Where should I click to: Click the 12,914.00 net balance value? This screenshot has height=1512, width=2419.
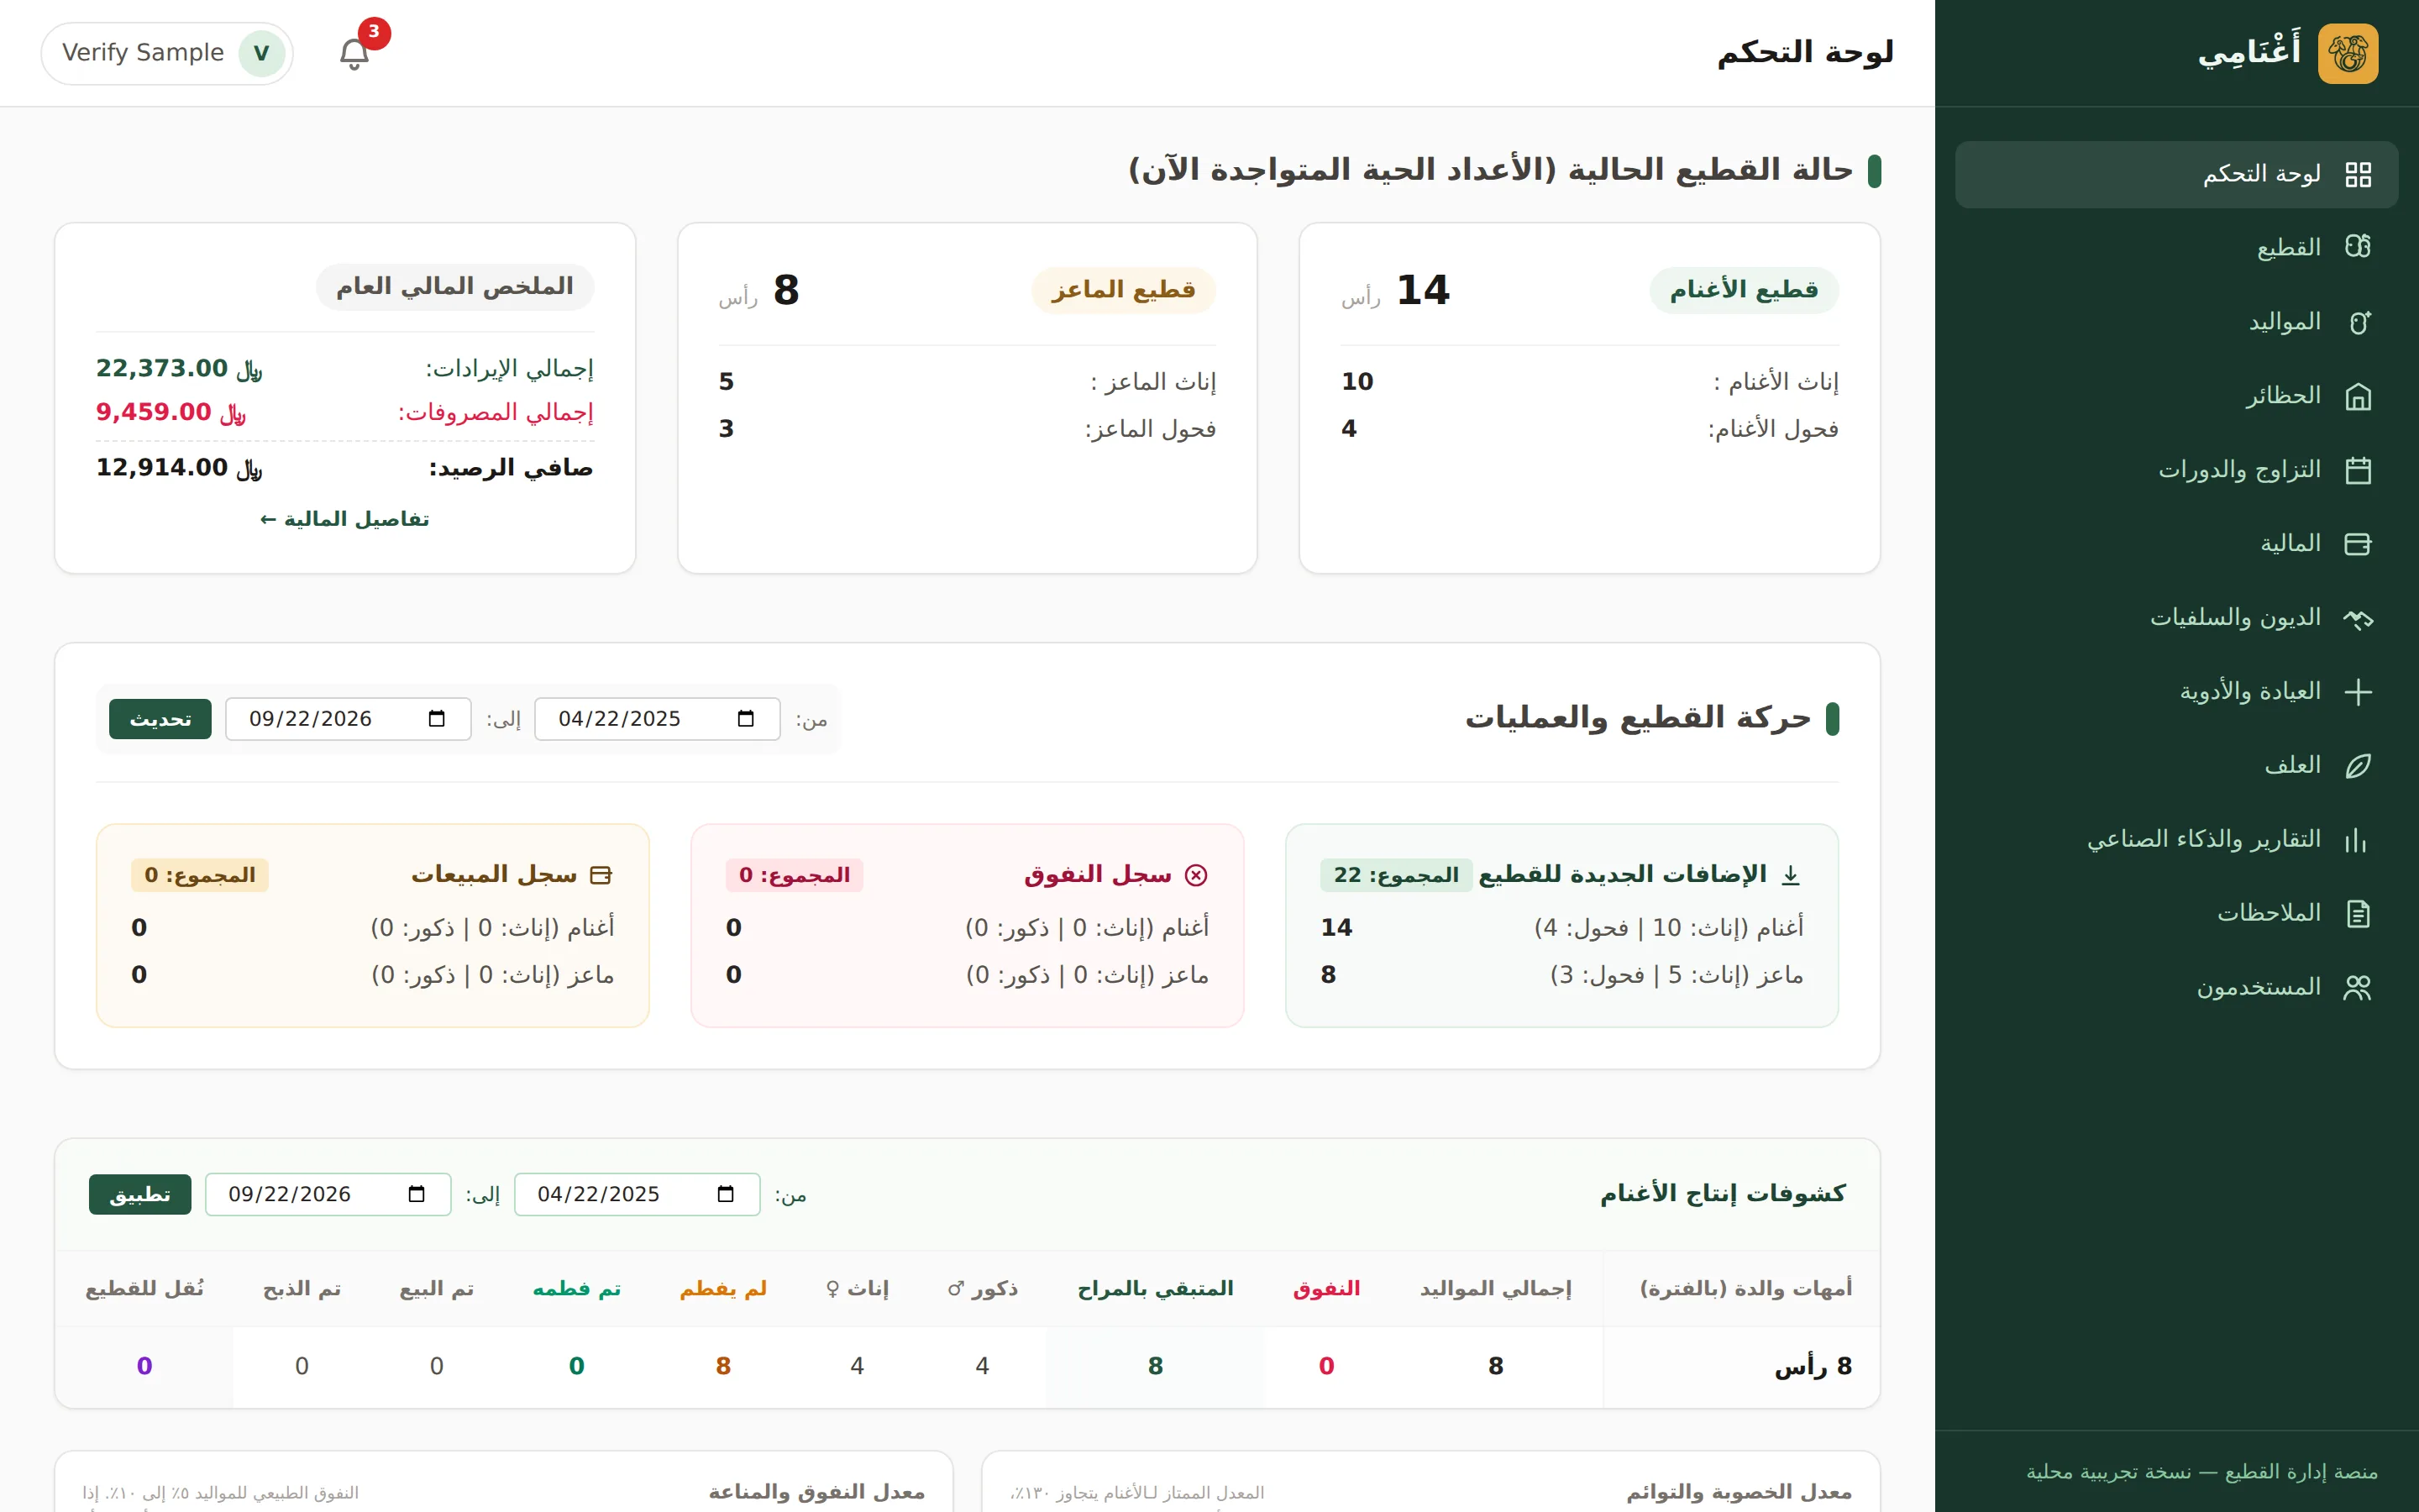coord(179,467)
